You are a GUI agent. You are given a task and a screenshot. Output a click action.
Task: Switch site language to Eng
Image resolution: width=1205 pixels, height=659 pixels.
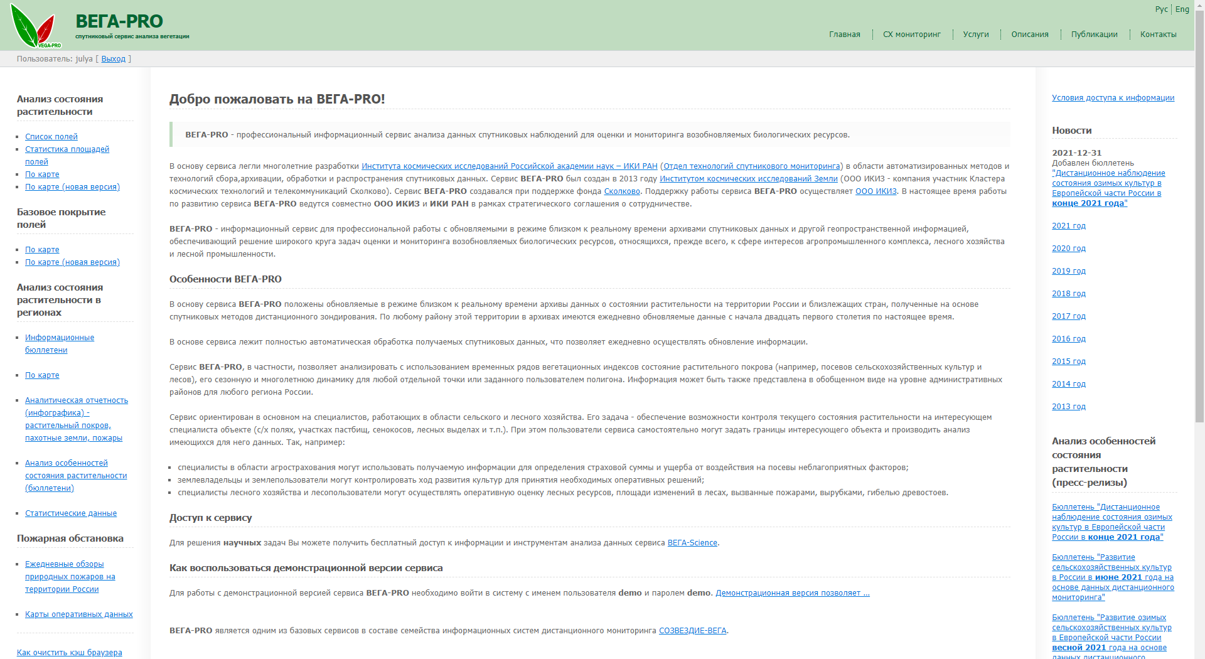(1182, 9)
